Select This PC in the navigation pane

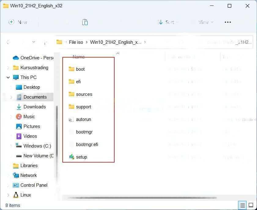tap(25, 77)
